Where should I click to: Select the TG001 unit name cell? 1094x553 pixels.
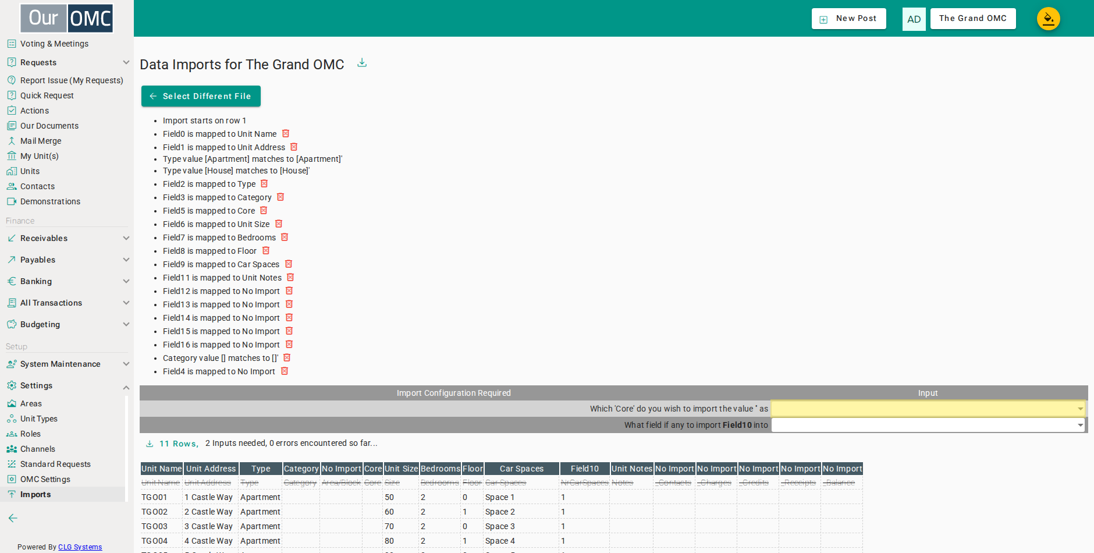pos(161,497)
